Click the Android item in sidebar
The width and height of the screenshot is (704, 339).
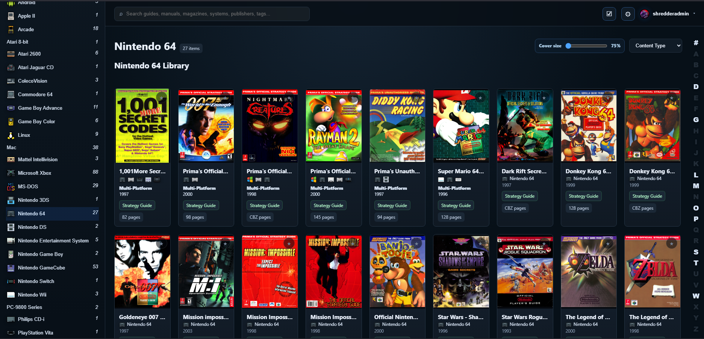pyautogui.click(x=53, y=3)
